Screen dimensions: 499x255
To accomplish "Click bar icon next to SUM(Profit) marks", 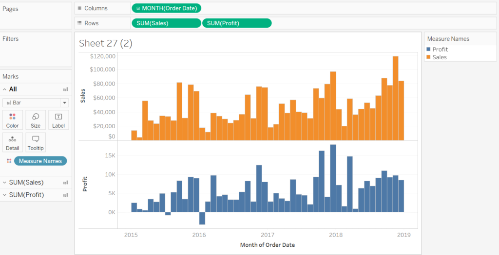I will tap(65, 195).
